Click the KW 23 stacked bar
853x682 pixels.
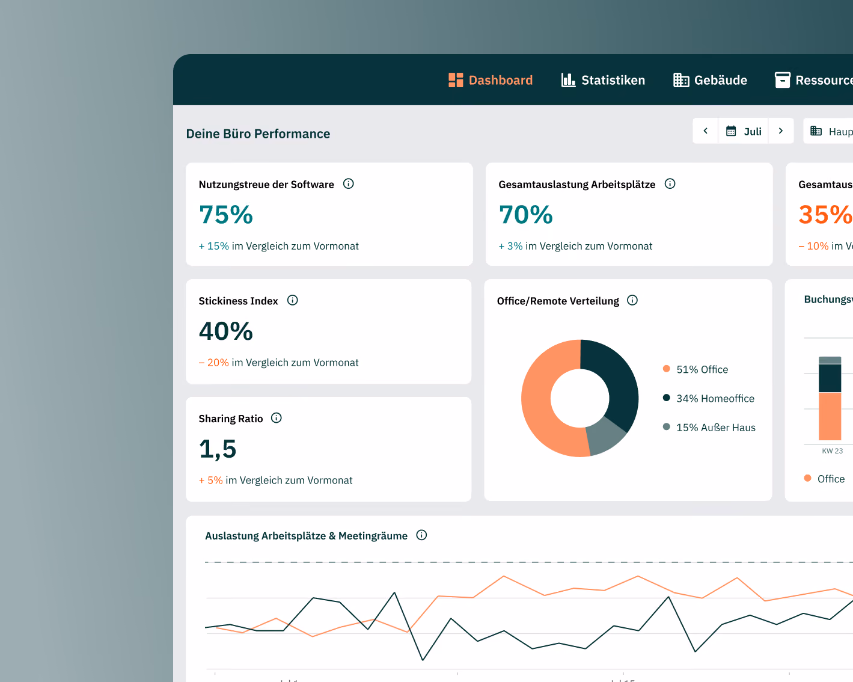coord(830,398)
